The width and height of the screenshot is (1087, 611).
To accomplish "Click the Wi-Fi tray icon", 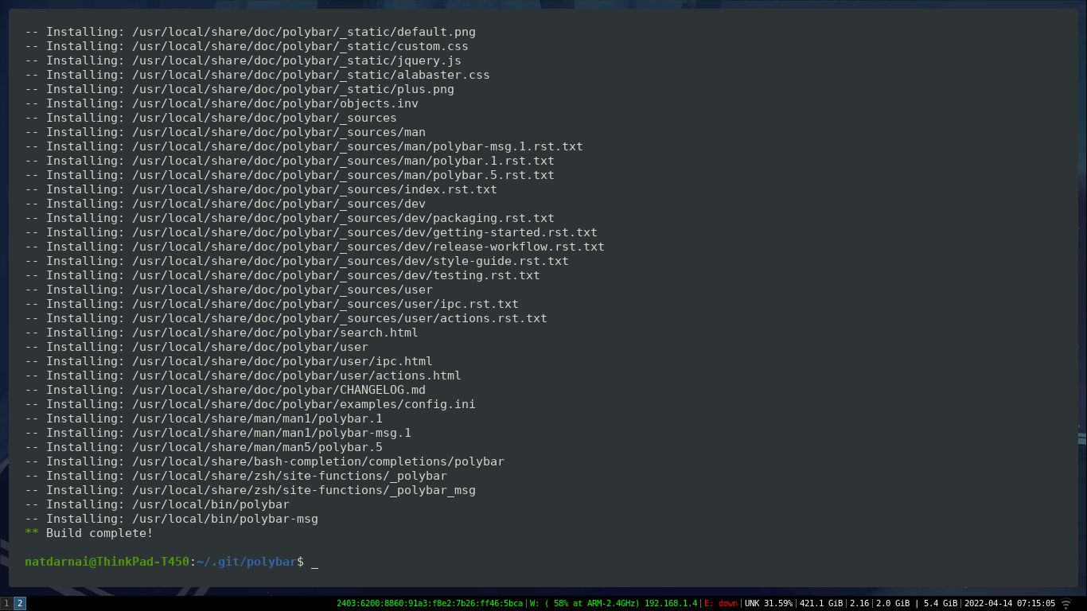I will (1066, 604).
